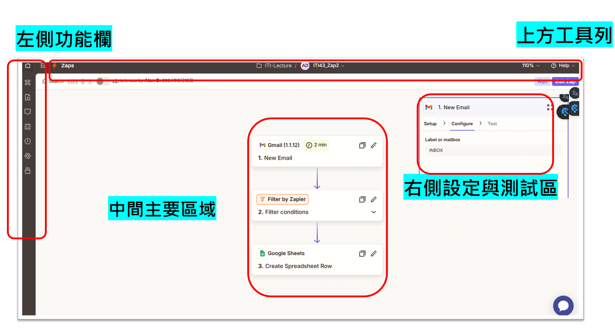This screenshot has height=336, width=615.
Task: Open the apps grid launcher icon
Action: tap(43, 66)
